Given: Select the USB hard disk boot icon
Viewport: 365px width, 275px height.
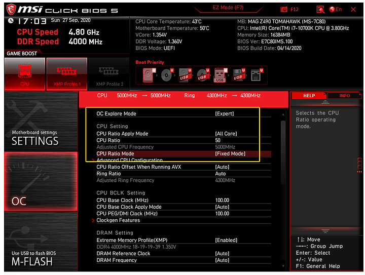Looking at the screenshot, I should pyautogui.click(x=185, y=75).
